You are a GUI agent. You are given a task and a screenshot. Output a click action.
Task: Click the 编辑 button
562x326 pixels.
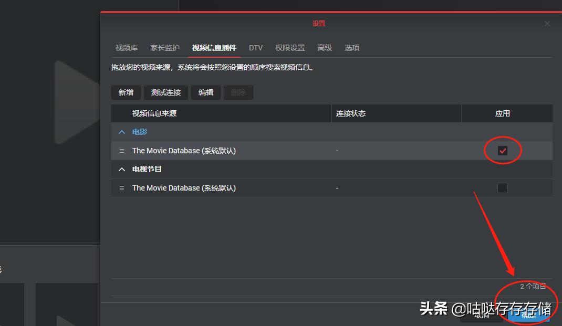pyautogui.click(x=205, y=92)
